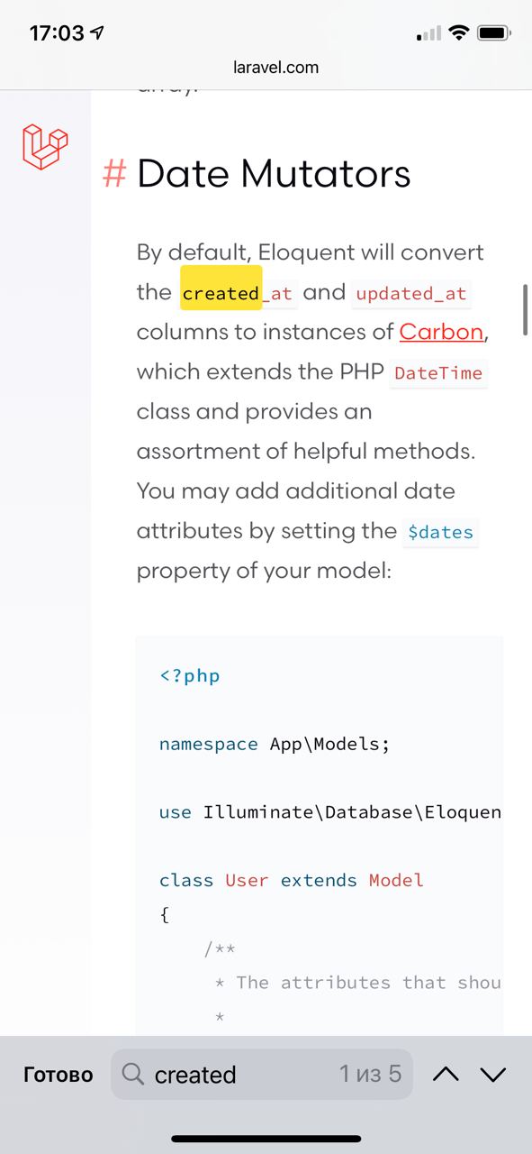This screenshot has width=532, height=1154.
Task: Go to next search match arrow
Action: [493, 1074]
